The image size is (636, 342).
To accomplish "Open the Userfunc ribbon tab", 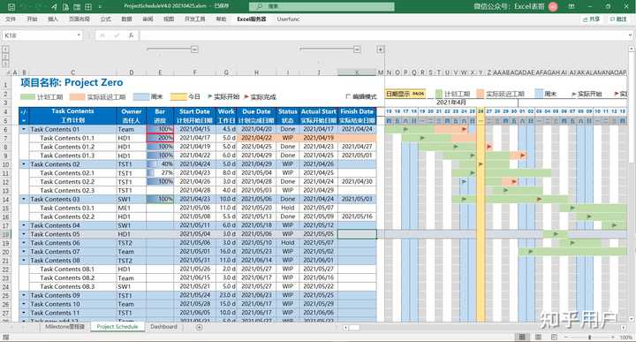I will 288,19.
